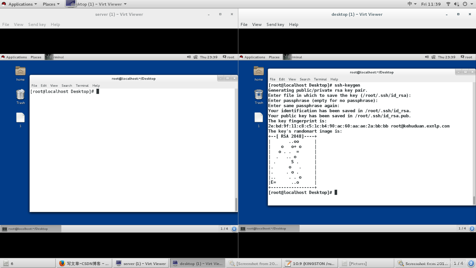Image resolution: width=476 pixels, height=268 pixels.
Task: Click Terminal app label in server VM panel
Action: pos(55,57)
